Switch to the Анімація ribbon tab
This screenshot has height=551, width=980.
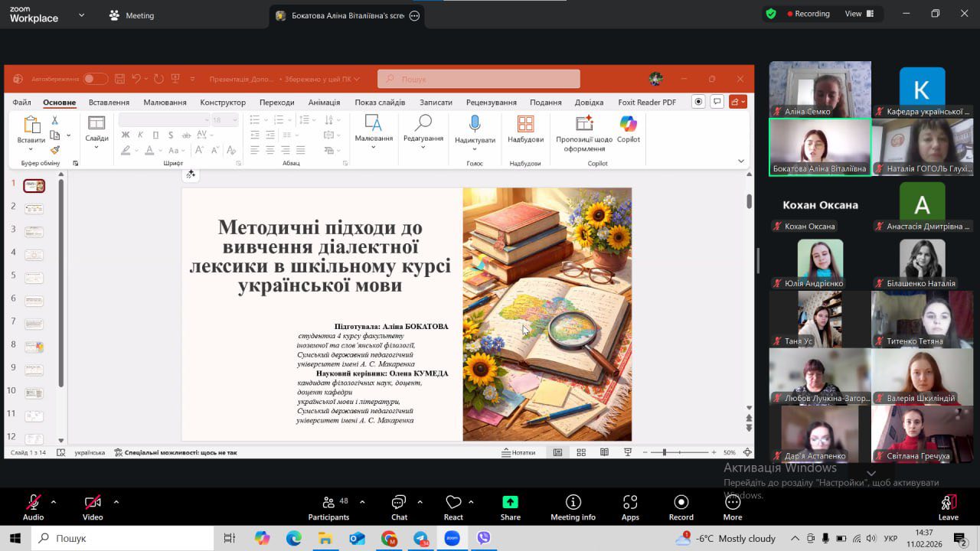(324, 103)
